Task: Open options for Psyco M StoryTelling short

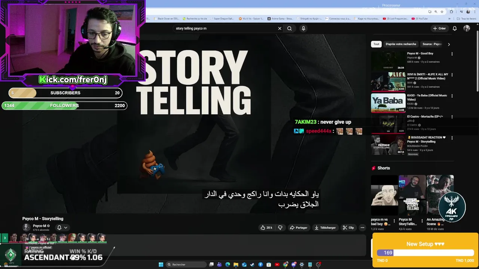Action: 422,221
